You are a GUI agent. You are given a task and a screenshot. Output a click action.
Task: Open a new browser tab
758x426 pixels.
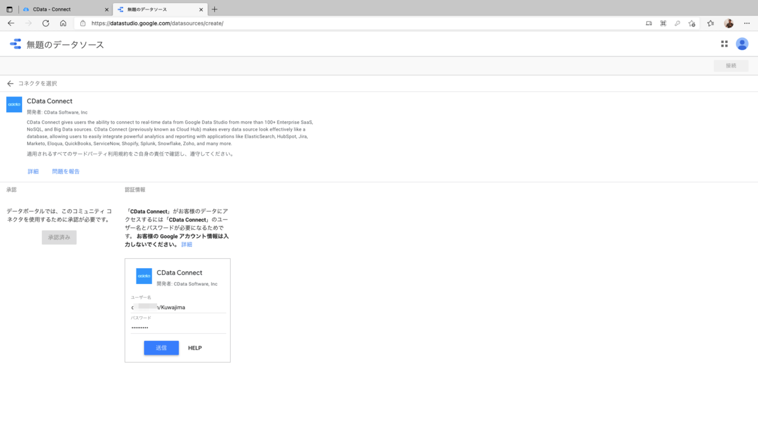coord(215,9)
